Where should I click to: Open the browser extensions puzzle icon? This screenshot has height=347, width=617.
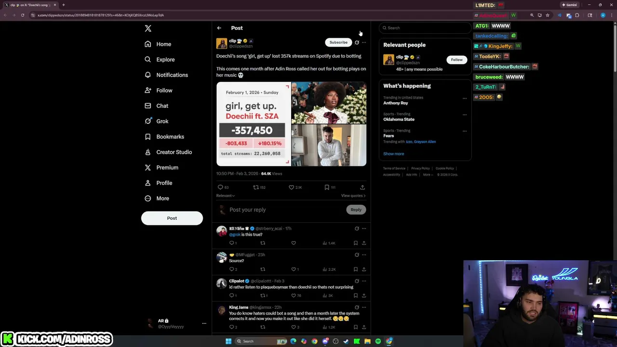pyautogui.click(x=577, y=15)
